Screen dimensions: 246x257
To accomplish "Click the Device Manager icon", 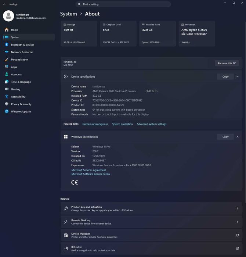I will pyautogui.click(x=66, y=235).
